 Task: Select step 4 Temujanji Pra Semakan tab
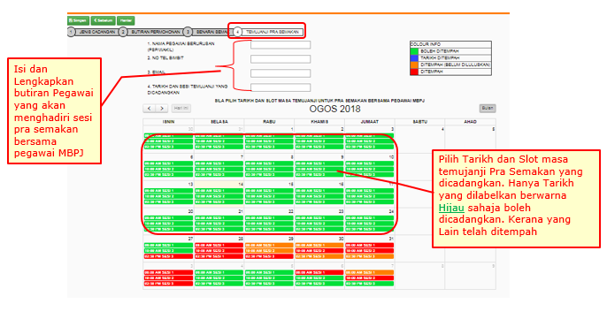click(269, 32)
